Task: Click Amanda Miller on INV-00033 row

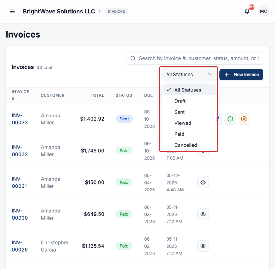Action: (x=50, y=119)
